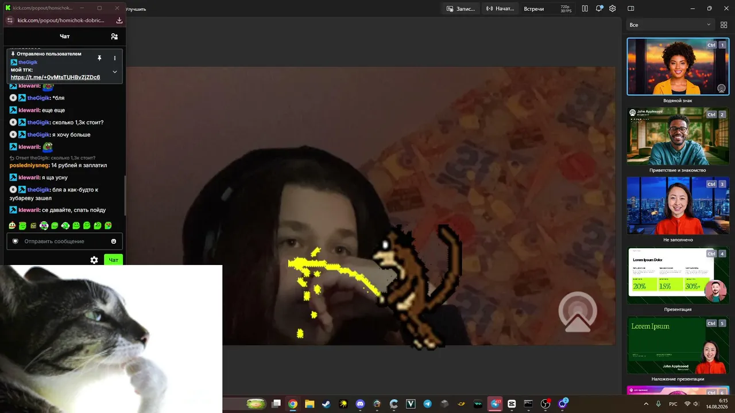Viewport: 735px width, 413px height.
Task: Open chat settings gear in Kick
Action: (94, 260)
